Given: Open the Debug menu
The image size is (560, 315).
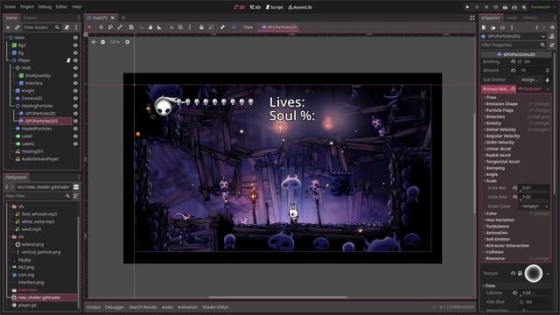Looking at the screenshot, I should [x=45, y=7].
